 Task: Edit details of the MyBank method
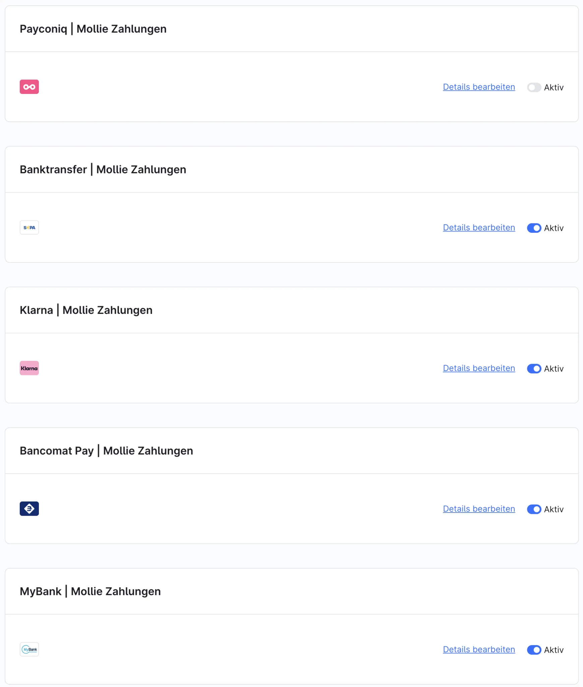coord(479,649)
